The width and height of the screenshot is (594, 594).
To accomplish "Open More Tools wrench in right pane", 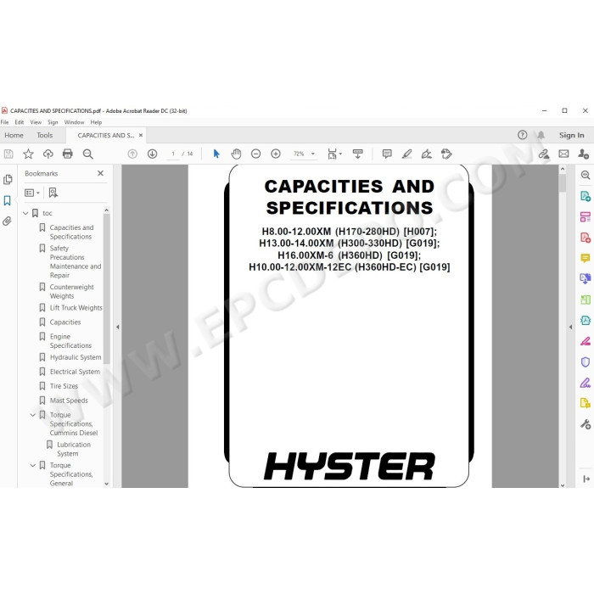I will point(586,424).
